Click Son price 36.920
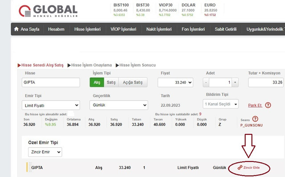The height and width of the screenshot is (177, 285). [x=29, y=125]
